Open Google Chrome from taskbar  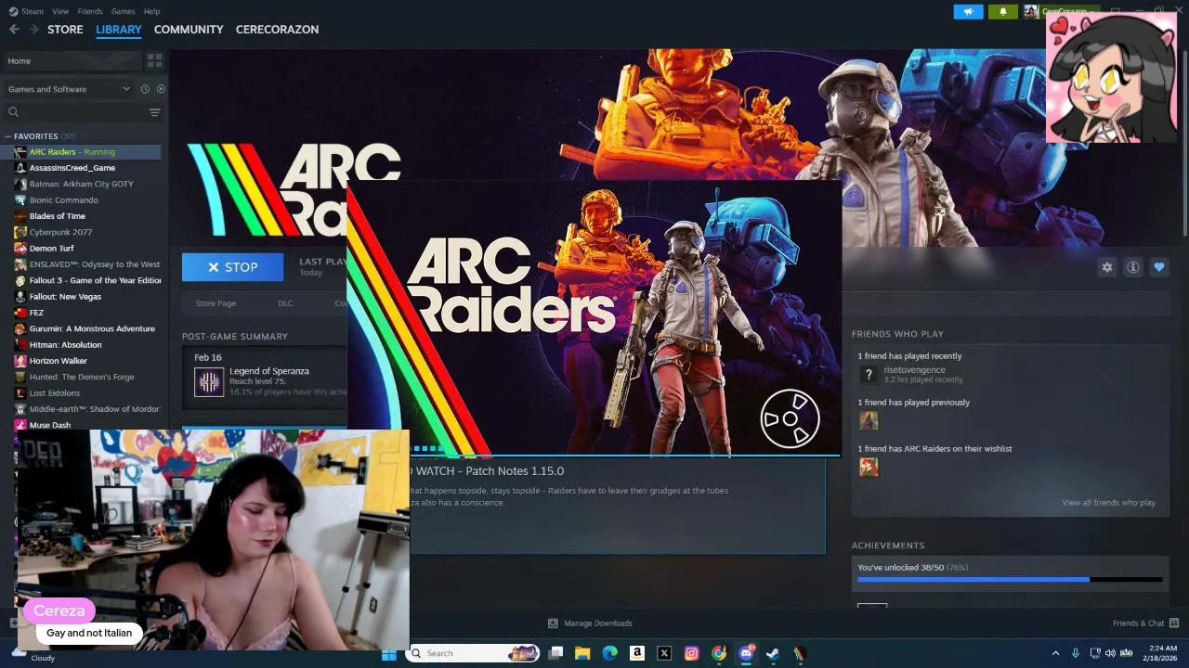point(718,653)
